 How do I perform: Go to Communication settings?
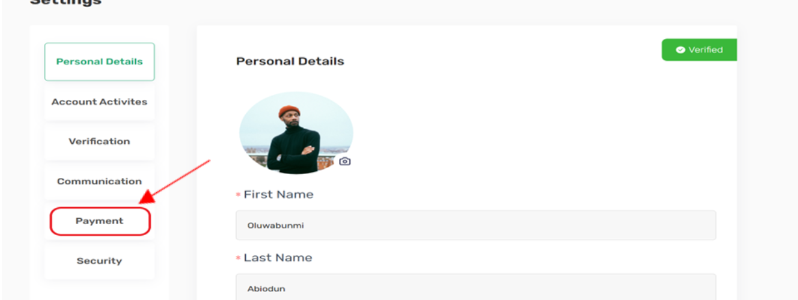point(100,181)
